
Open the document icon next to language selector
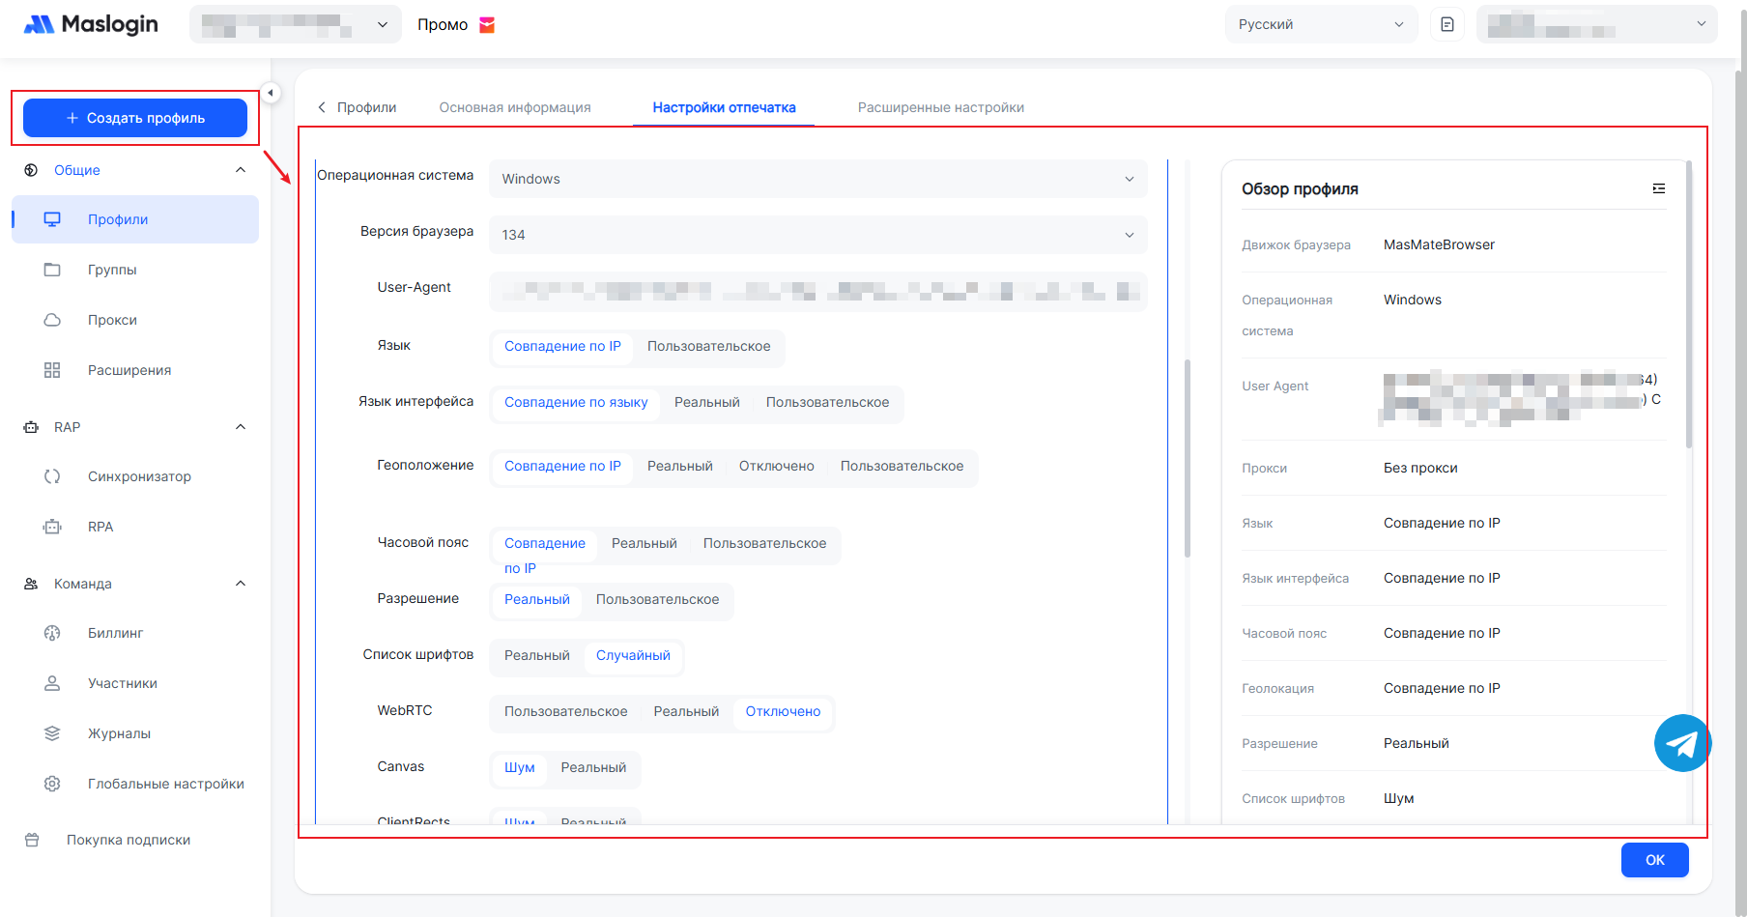tap(1446, 24)
